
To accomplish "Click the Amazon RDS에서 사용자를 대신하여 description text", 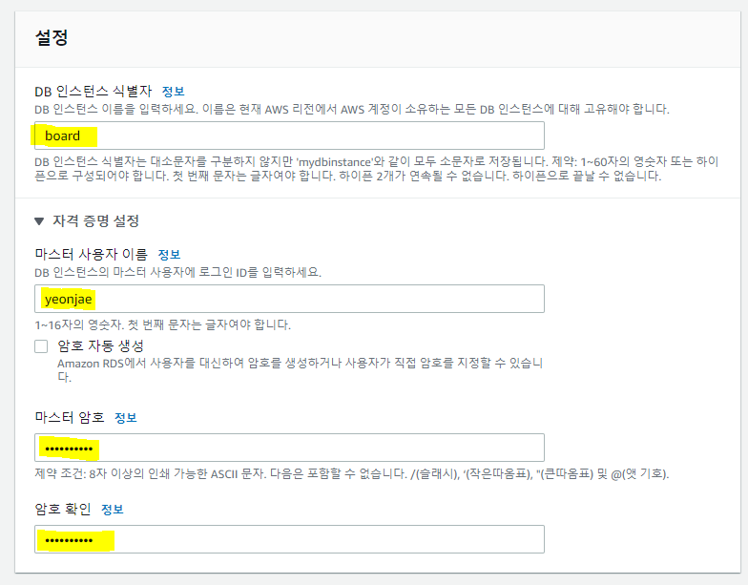I will [300, 370].
